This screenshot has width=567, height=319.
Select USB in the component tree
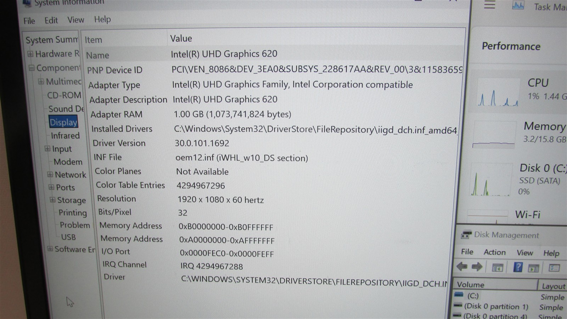click(68, 237)
